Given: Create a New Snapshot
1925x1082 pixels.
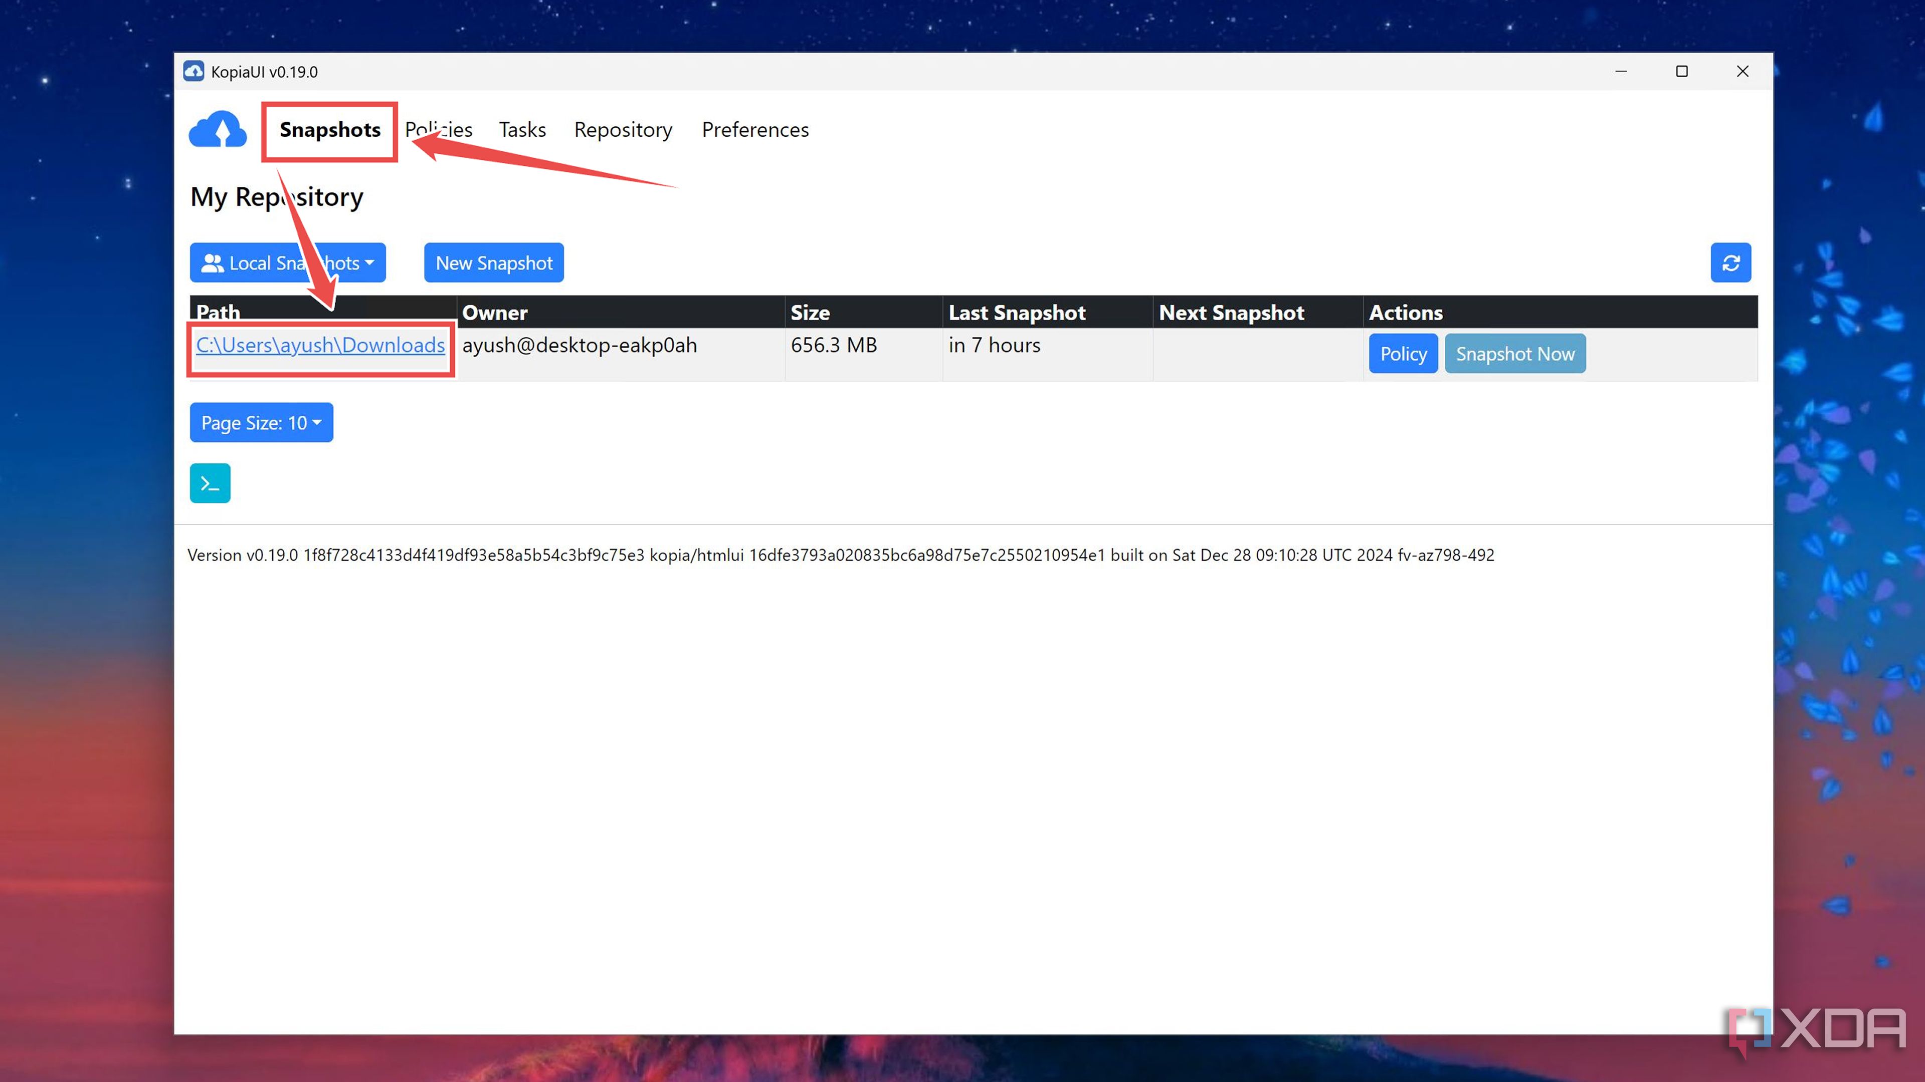Looking at the screenshot, I should (x=493, y=262).
